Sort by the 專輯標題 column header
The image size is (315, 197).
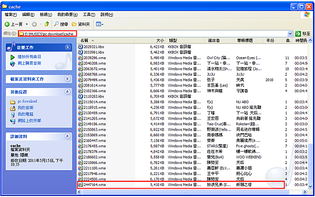249,40
